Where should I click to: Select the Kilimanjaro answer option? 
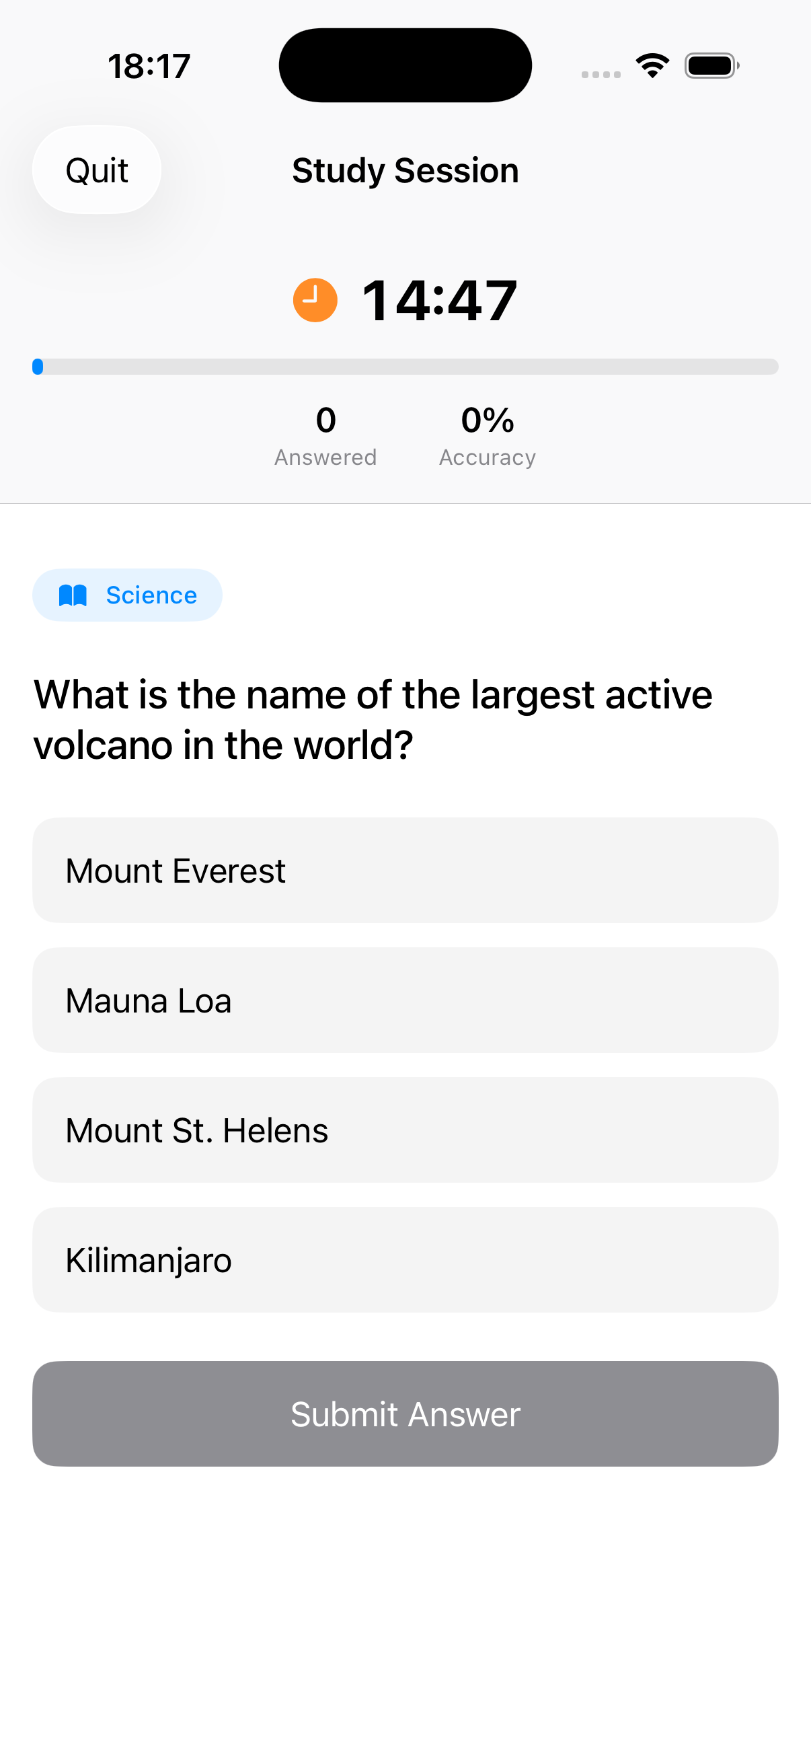point(405,1260)
